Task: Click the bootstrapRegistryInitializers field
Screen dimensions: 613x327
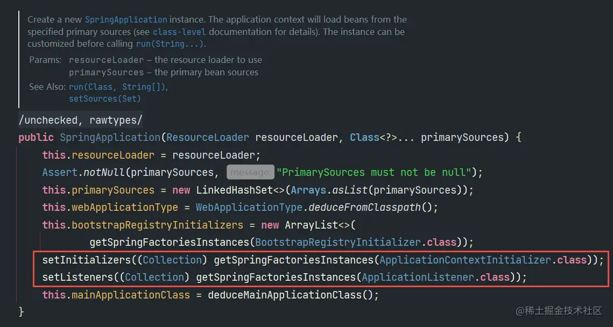Action: coord(158,225)
